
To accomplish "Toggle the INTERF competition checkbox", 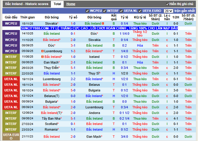I will pyautogui.click(x=105, y=11).
